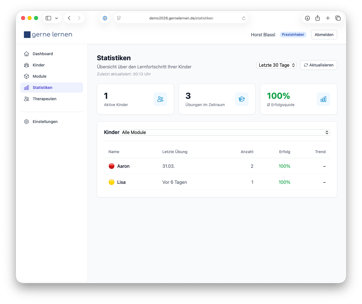Click the user name Horst Blassl
This screenshot has width=362, height=304.
click(x=263, y=35)
